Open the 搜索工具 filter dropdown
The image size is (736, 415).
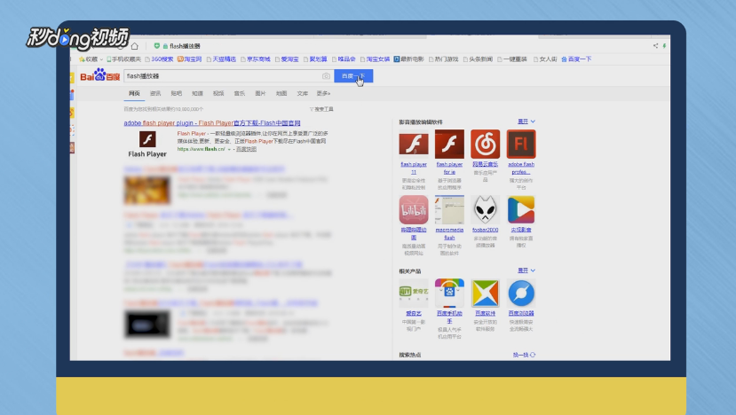coord(321,109)
